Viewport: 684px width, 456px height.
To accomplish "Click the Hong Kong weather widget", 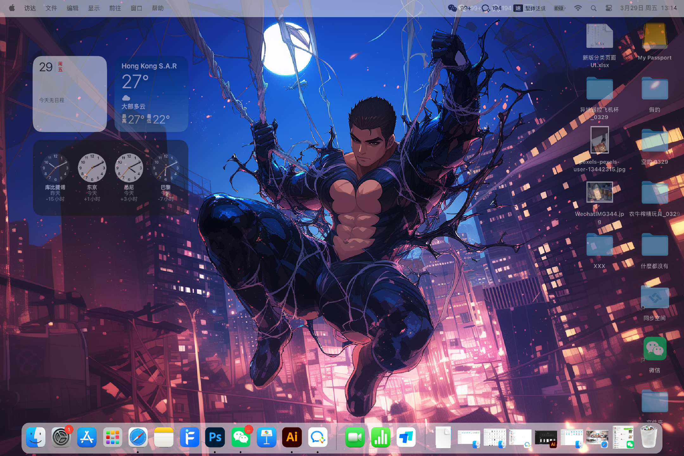I will tap(151, 94).
